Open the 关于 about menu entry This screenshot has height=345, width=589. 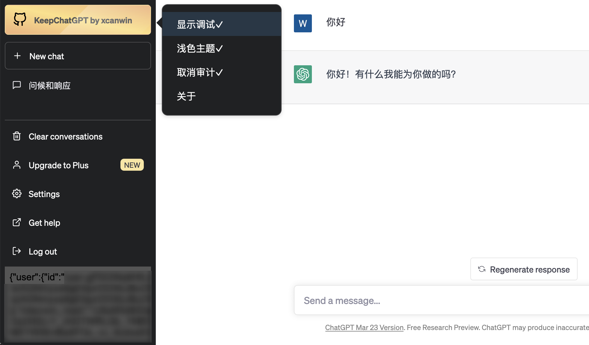point(186,96)
